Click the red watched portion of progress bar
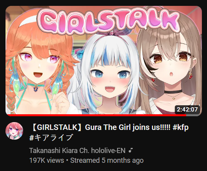 pyautogui.click(x=96, y=115)
